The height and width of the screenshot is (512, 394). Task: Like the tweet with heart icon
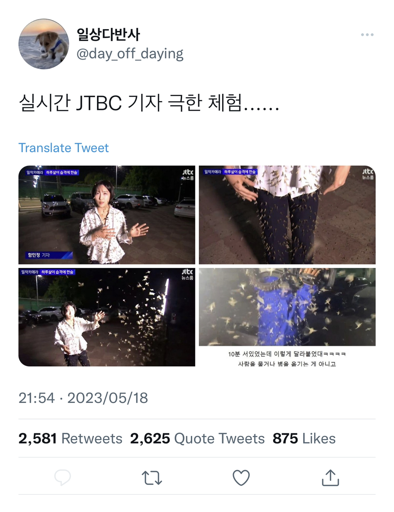[x=241, y=477]
